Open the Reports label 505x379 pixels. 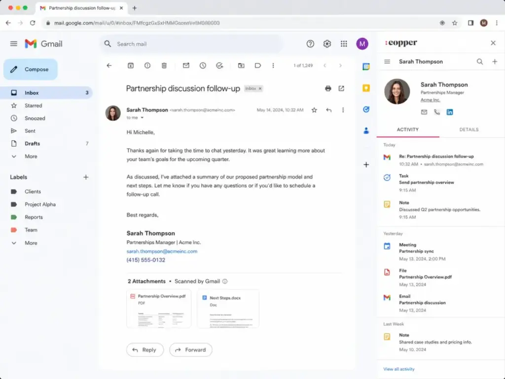tap(34, 217)
